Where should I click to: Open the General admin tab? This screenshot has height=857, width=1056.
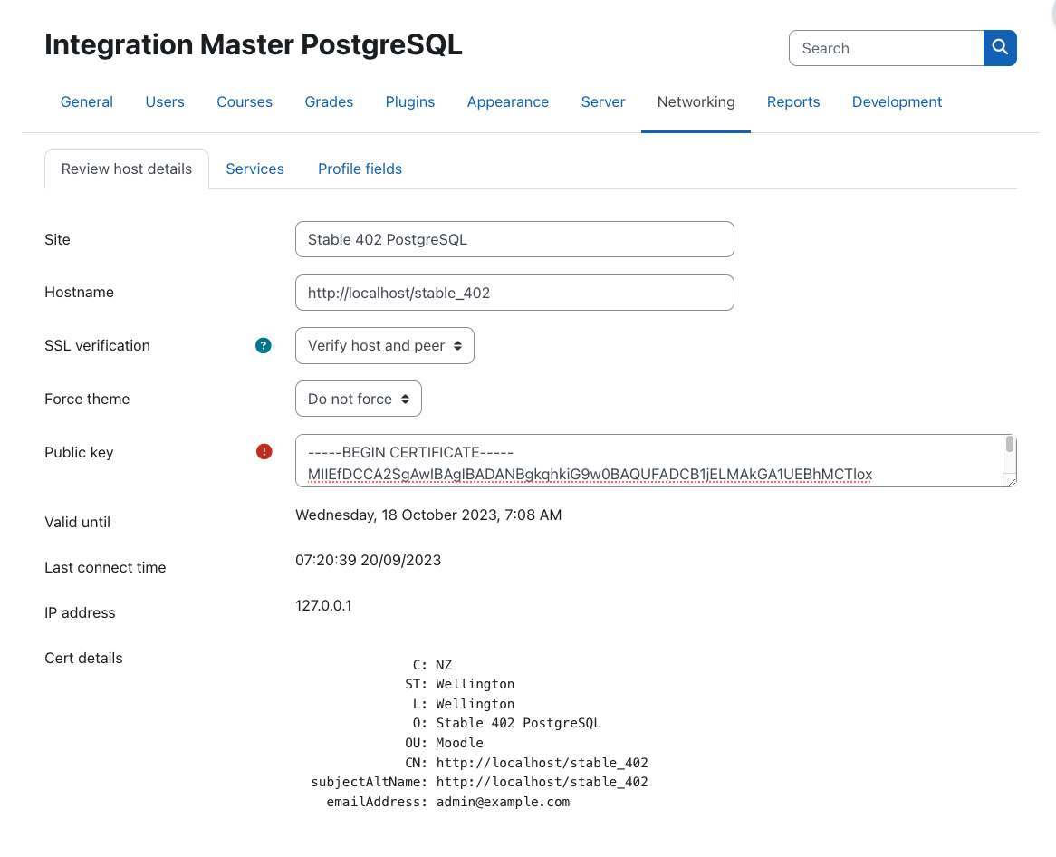click(x=87, y=101)
